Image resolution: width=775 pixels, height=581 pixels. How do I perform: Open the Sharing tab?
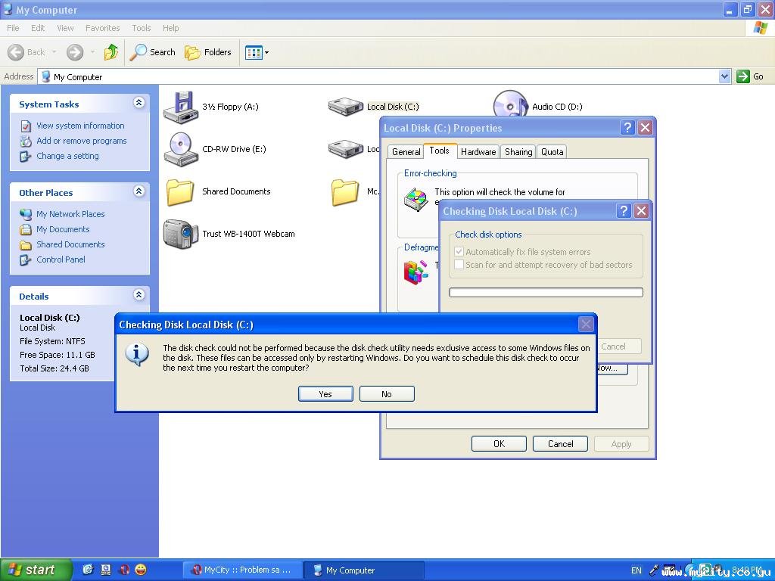point(518,151)
